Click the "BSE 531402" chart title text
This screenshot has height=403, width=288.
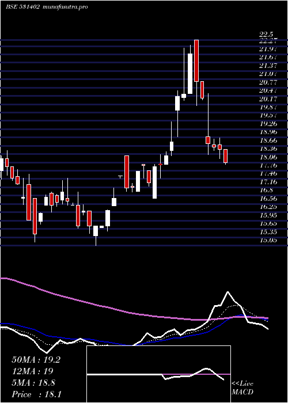click(22, 7)
